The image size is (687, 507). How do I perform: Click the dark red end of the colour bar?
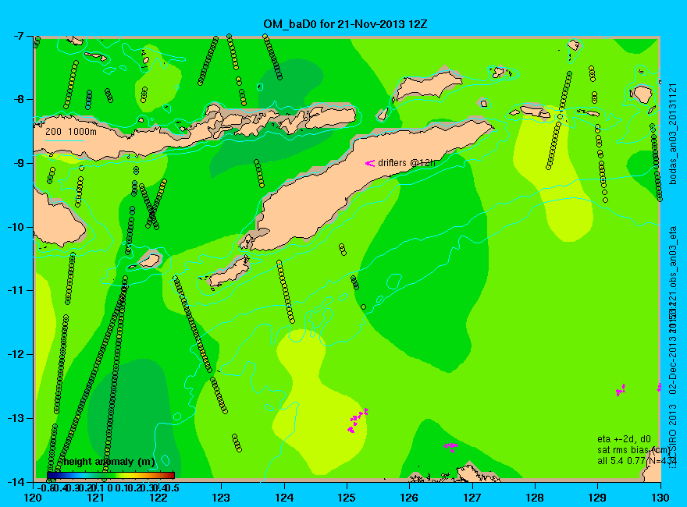click(171, 475)
